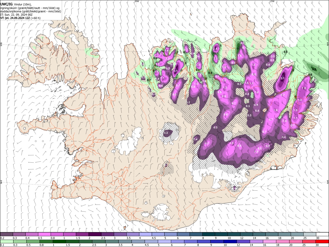The width and height of the screenshot is (329, 247).
Task: Click the snow legend swatch between 0.2 and 0.3
Action: (6, 234)
